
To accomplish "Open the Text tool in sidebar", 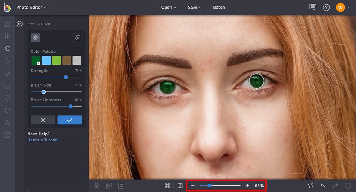I will click(x=7, y=123).
